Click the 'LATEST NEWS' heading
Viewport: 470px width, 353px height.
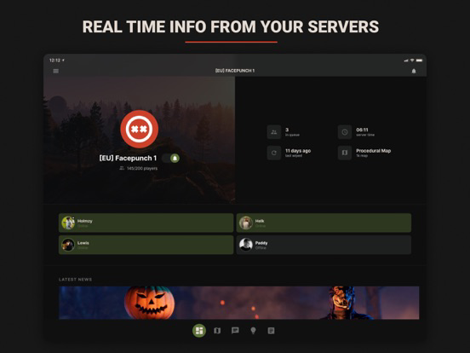tap(75, 280)
